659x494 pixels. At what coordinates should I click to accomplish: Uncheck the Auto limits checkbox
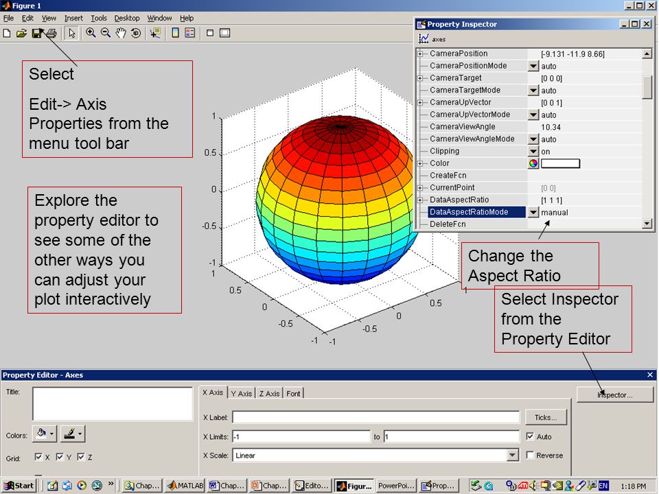(531, 436)
